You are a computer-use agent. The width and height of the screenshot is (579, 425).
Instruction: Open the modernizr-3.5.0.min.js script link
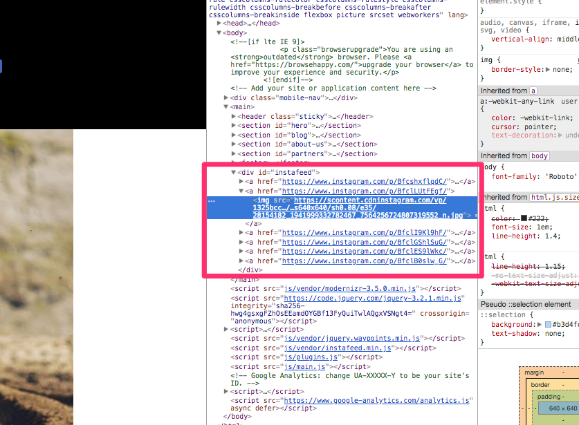tap(350, 288)
